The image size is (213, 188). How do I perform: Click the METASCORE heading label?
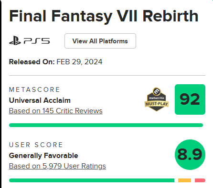(34, 89)
